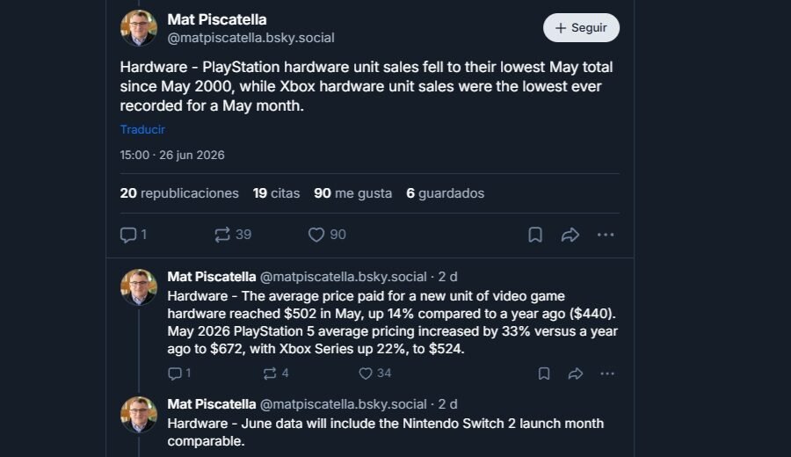Open the 19 citas quotes list

pos(276,193)
